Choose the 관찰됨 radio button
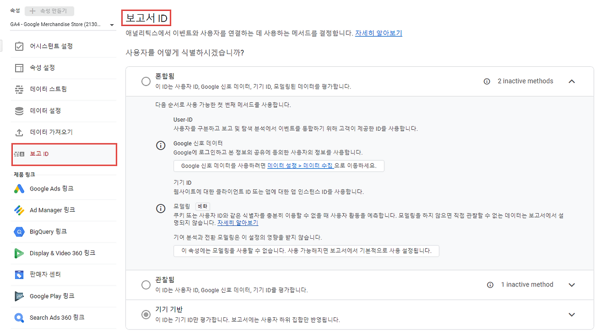 [x=146, y=285]
